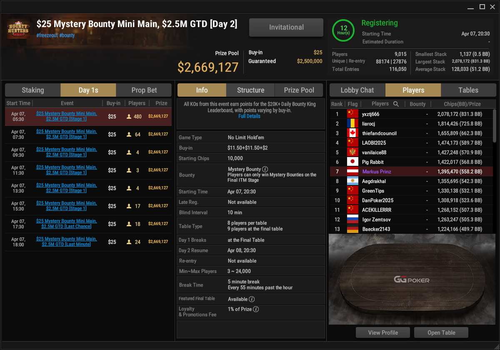Click the China flag beside yxztj666
Image resolution: width=500 pixels, height=350 pixels.
[x=352, y=114]
